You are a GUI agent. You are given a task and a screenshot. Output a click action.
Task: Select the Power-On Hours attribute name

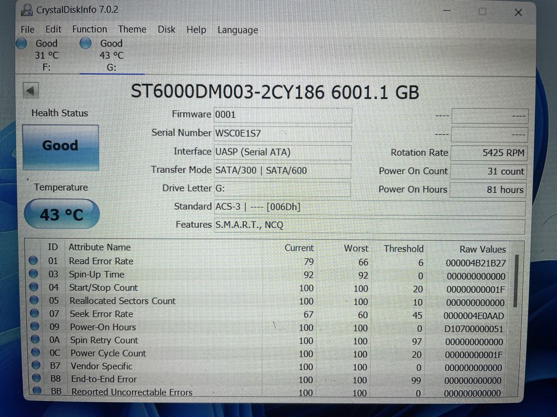103,327
